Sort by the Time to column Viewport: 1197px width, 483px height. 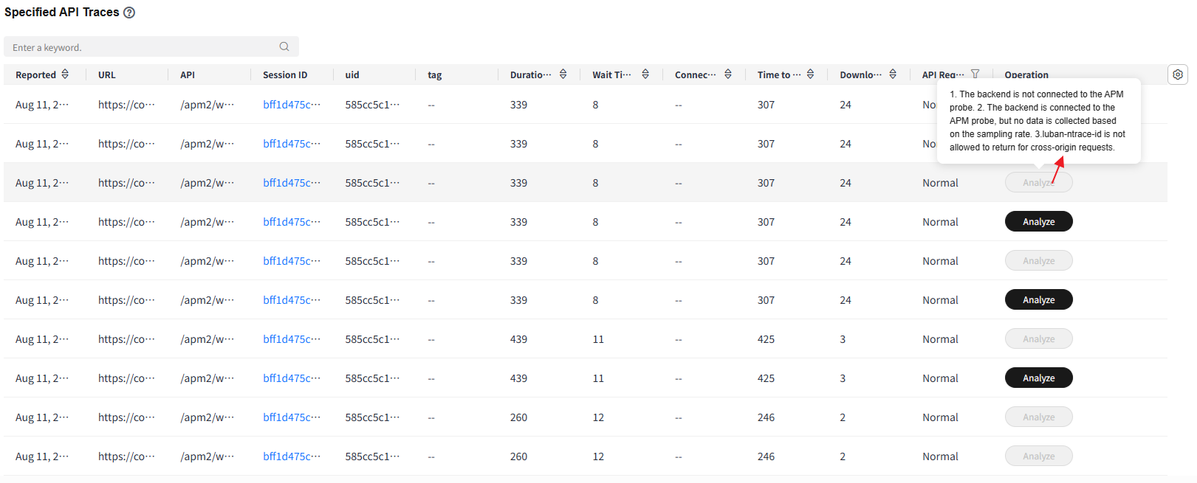(810, 74)
